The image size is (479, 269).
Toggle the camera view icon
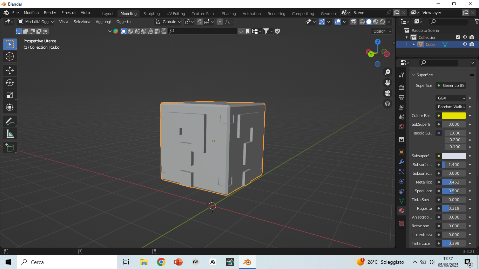coord(387,93)
